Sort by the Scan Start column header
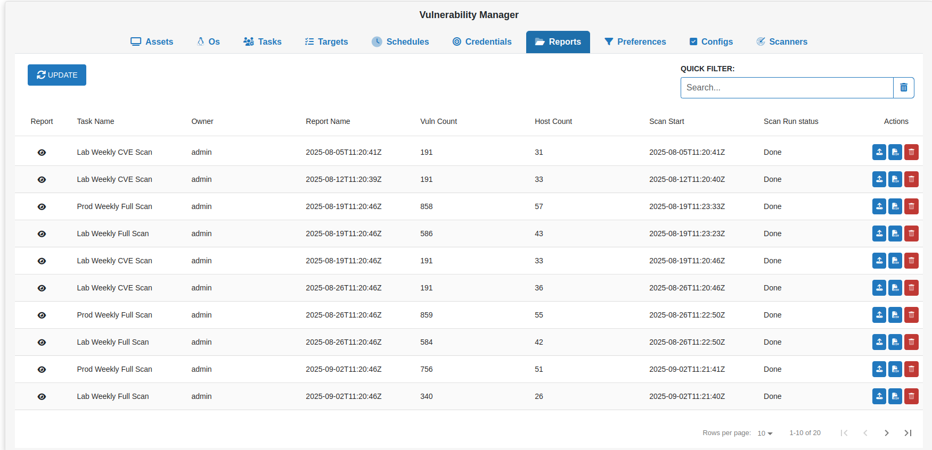 [666, 121]
